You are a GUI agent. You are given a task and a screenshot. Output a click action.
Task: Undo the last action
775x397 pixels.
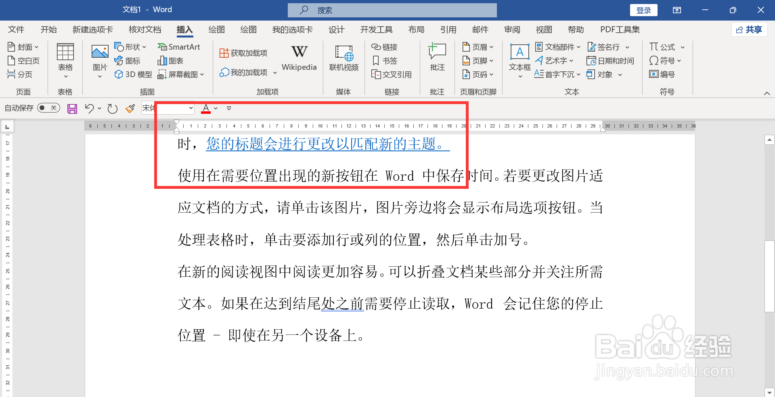(89, 109)
